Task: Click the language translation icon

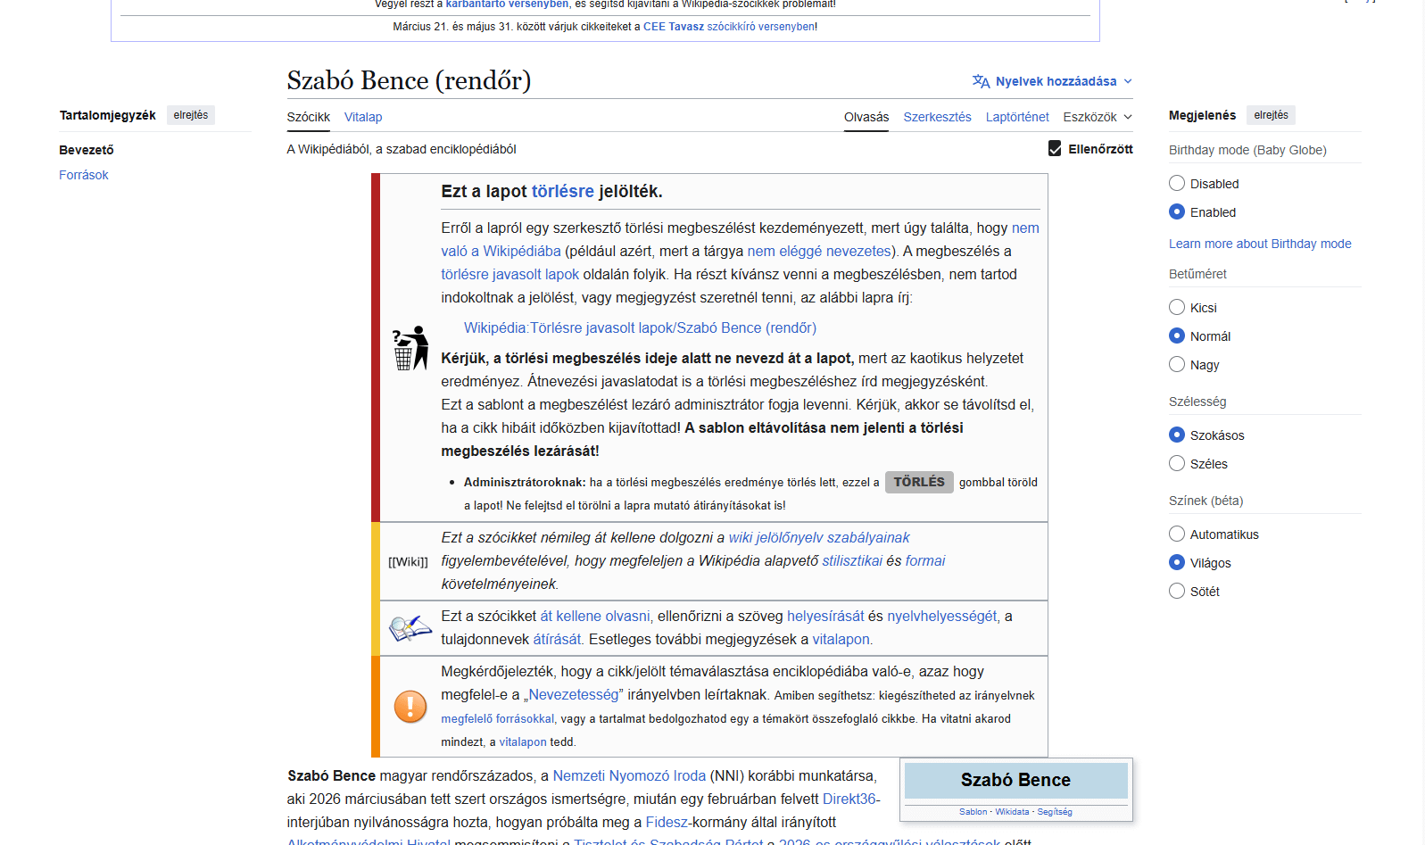Action: 981,81
